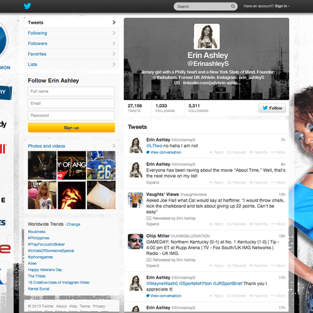This screenshot has width=313, height=313.
Task: Retweet Chip Miller GAMEDAY tweet
Action: tap(237, 265)
